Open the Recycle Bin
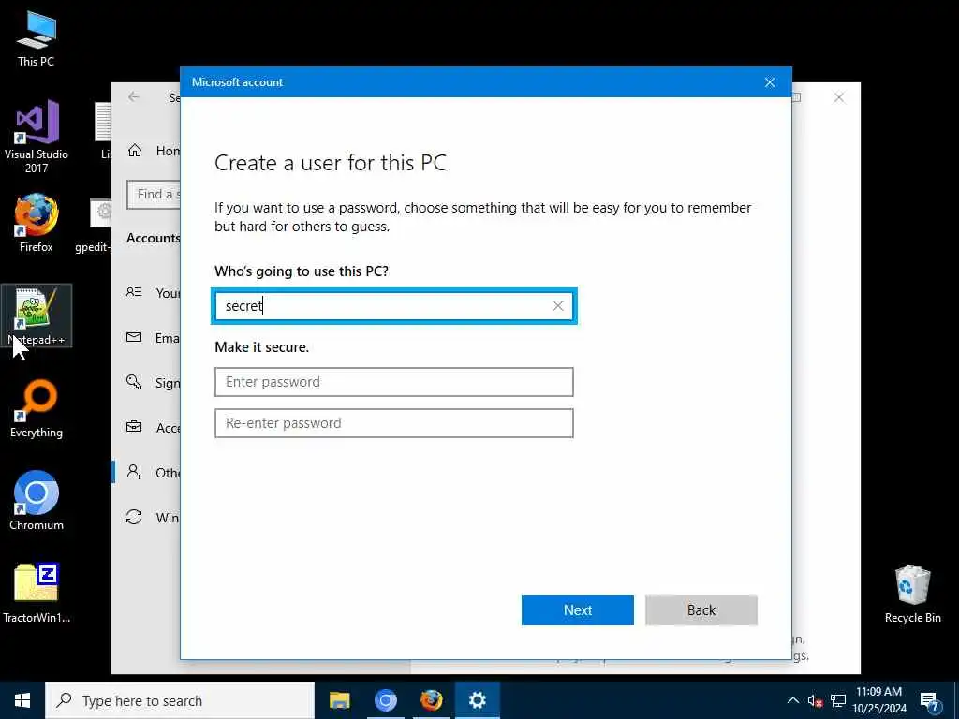Screen dimensions: 959x719 coord(912,593)
